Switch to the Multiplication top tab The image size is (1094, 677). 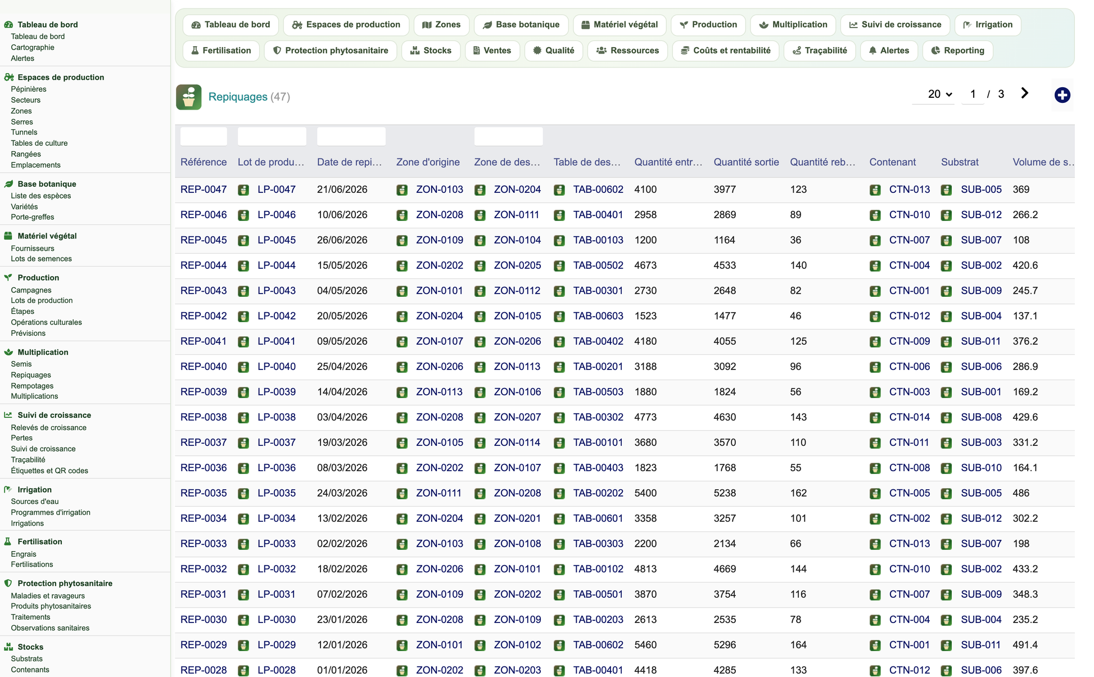coord(793,25)
